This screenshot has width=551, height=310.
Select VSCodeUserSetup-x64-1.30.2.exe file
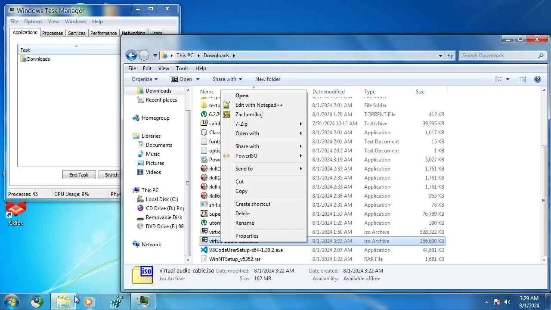tap(246, 250)
